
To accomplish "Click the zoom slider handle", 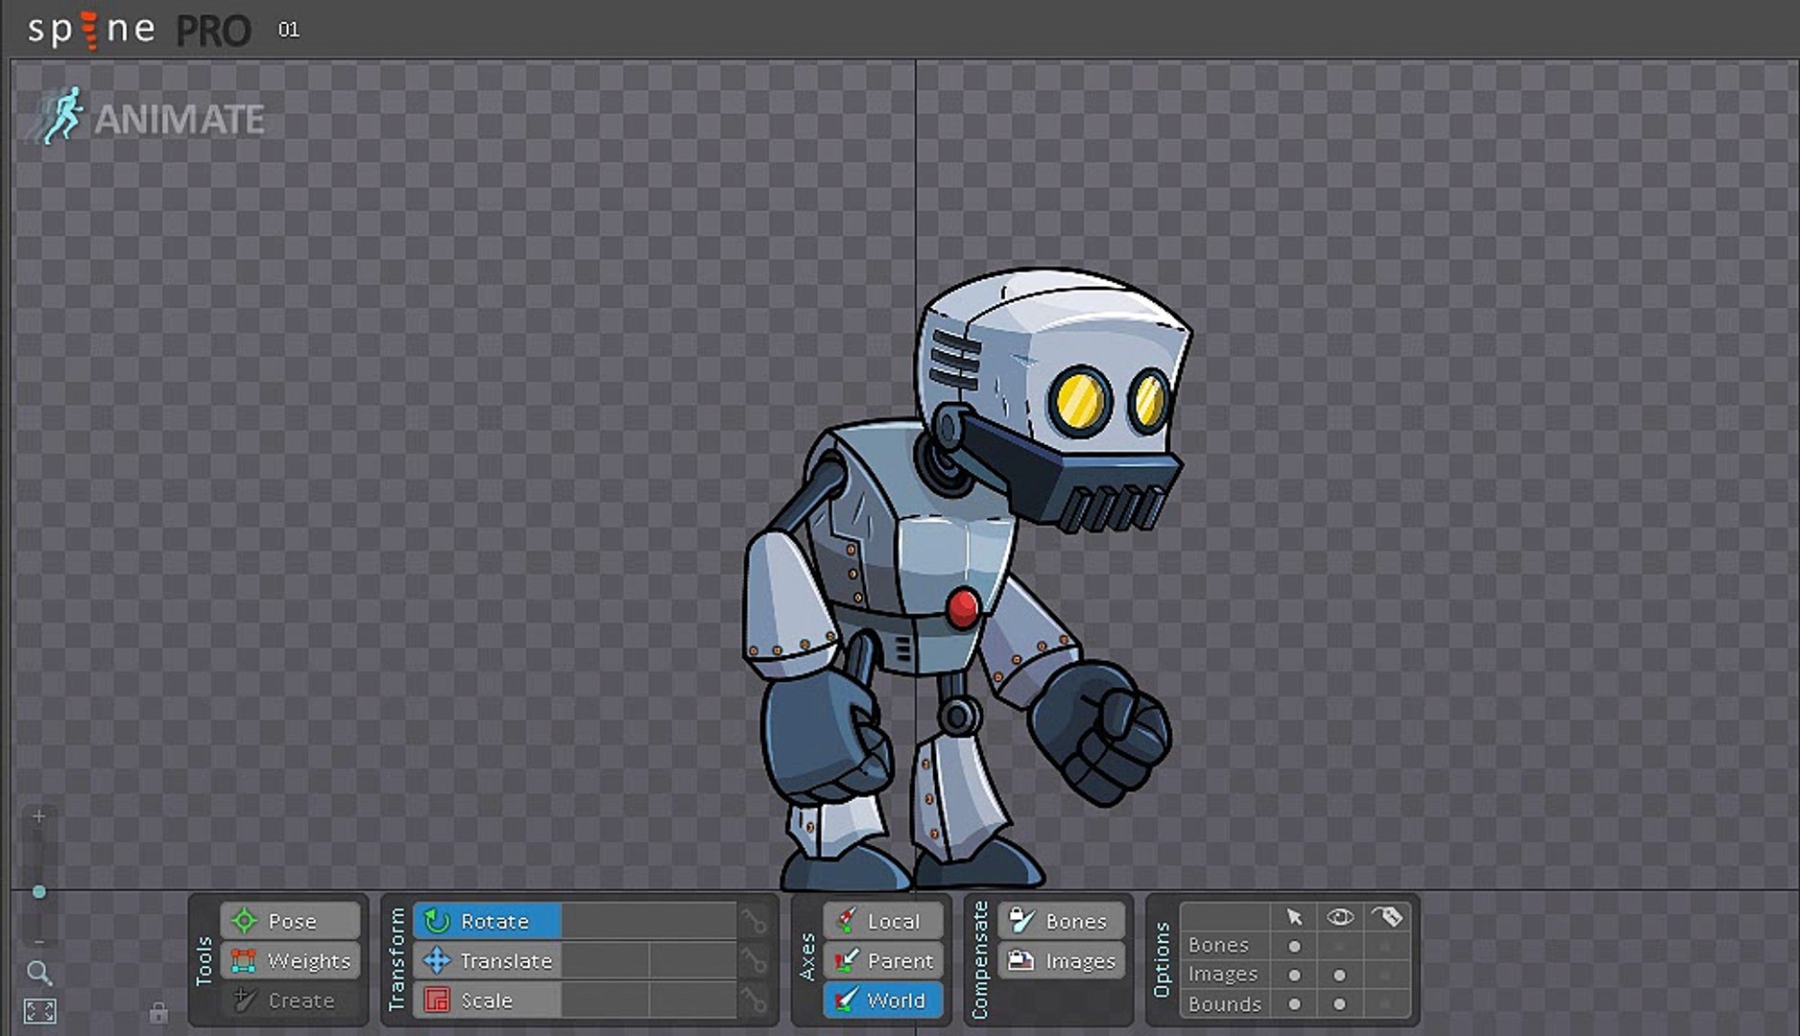I will click(39, 892).
